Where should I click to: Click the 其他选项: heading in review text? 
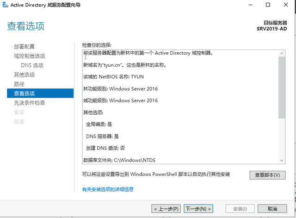[x=93, y=112]
